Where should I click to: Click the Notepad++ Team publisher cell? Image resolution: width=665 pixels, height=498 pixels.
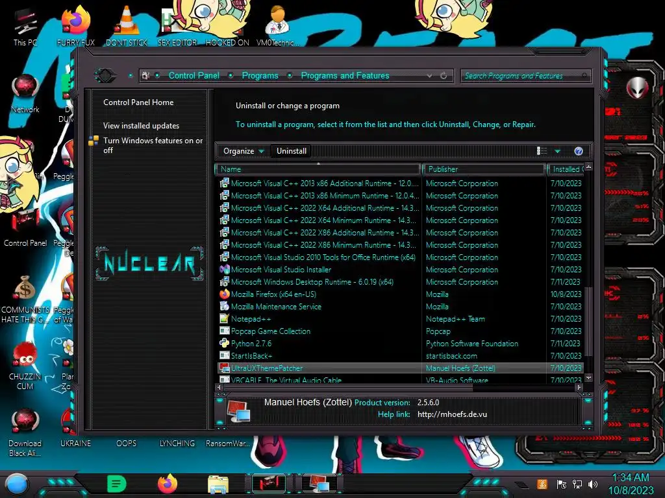(455, 319)
